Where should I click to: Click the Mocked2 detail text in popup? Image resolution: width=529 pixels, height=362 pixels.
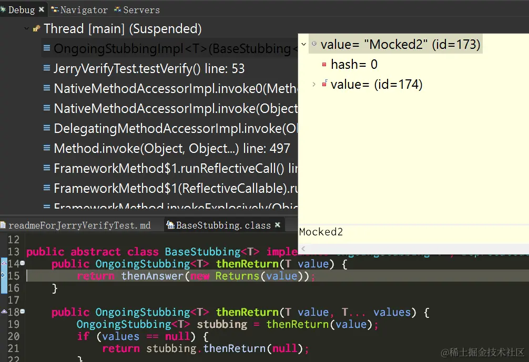[x=321, y=232]
